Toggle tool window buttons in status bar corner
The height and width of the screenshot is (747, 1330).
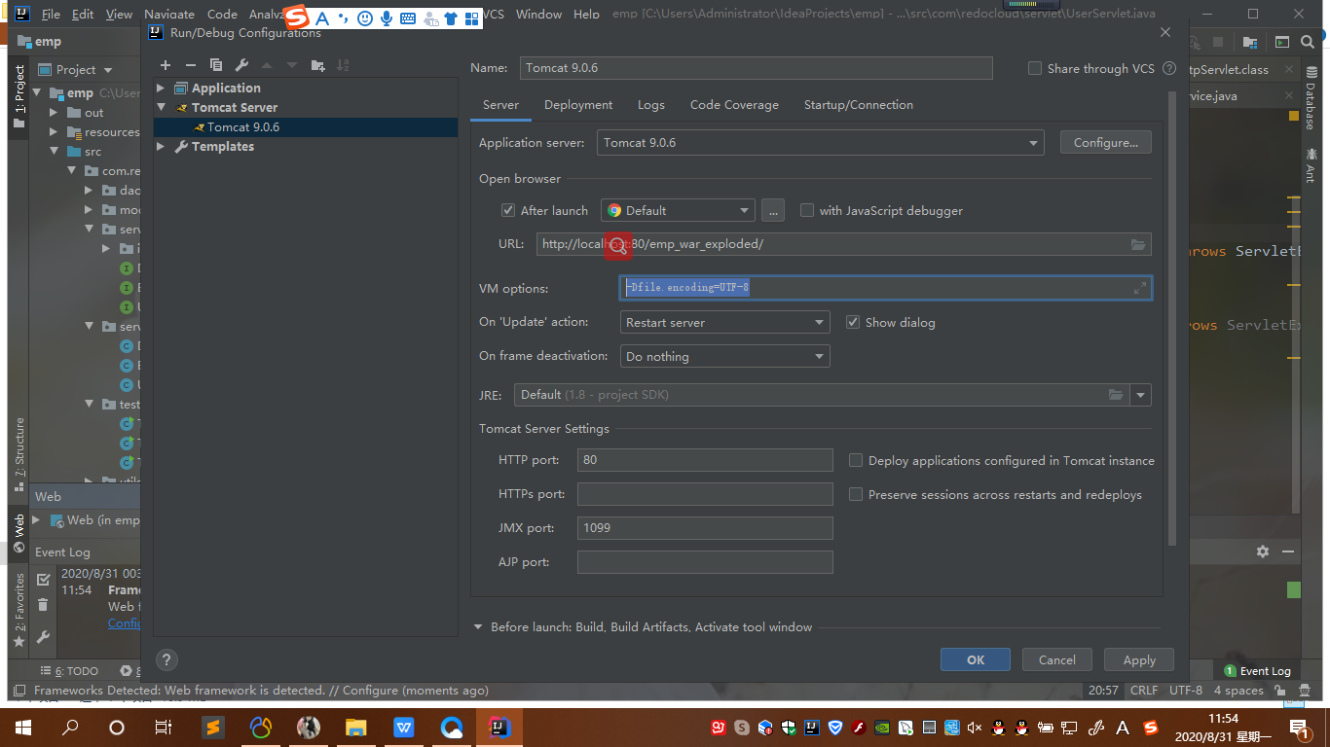coord(18,691)
